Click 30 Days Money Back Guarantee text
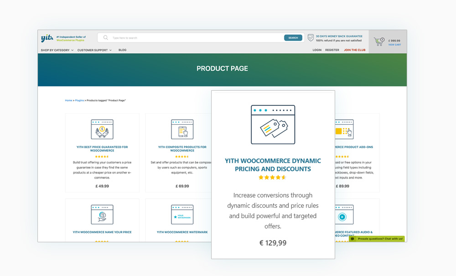The height and width of the screenshot is (276, 456). coord(339,36)
